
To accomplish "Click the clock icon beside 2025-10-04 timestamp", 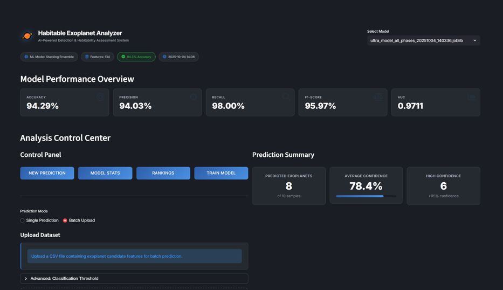I will coord(164,57).
